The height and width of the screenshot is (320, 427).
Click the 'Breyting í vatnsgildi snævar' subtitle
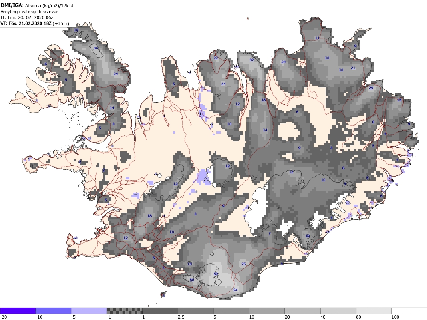(29, 12)
